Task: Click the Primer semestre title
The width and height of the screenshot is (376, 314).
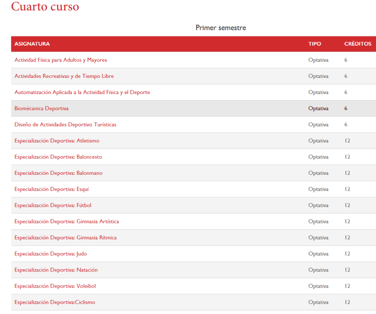Action: tap(221, 28)
